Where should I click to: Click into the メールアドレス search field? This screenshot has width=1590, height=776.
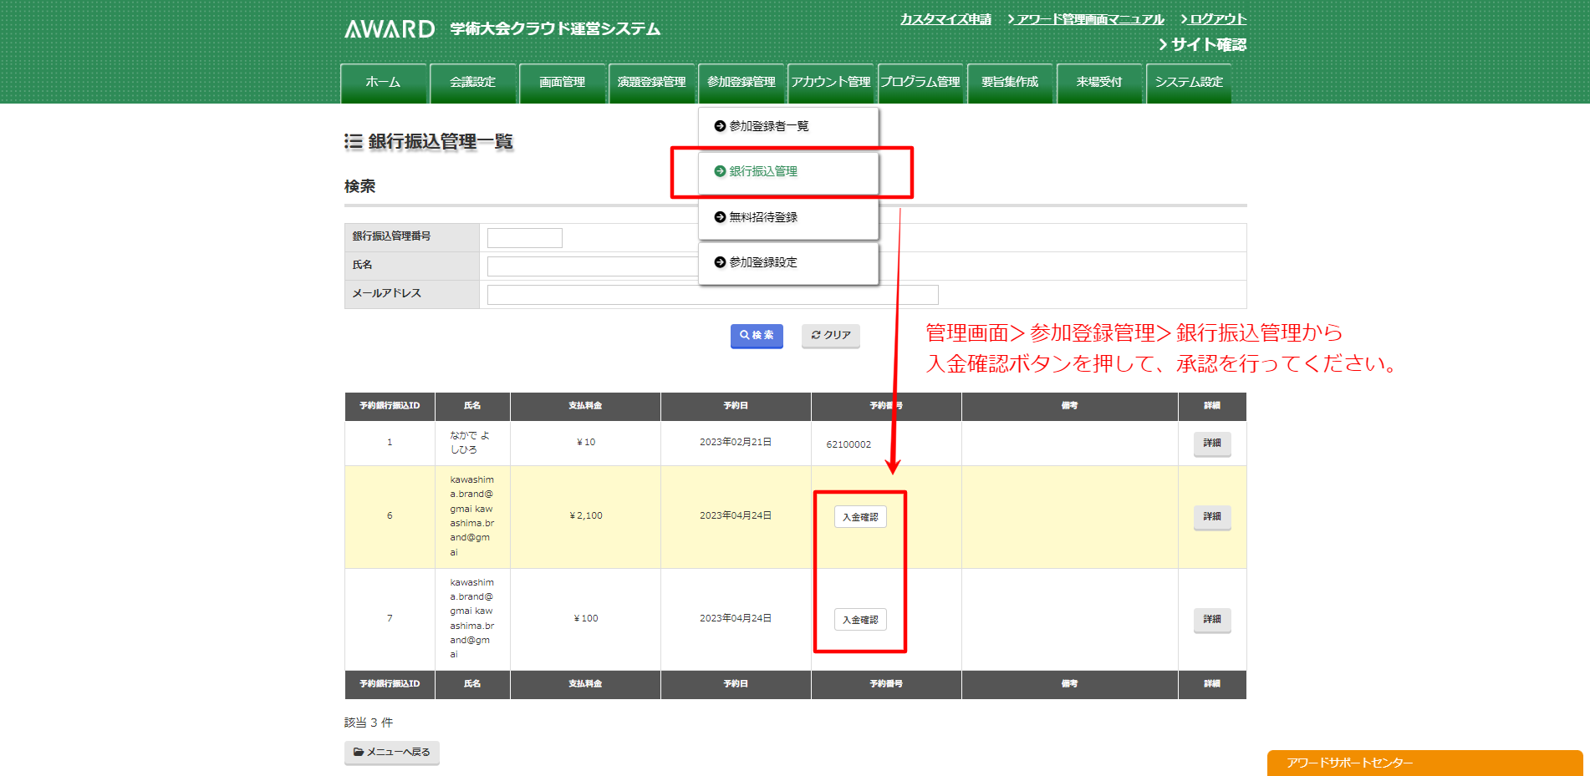[712, 295]
